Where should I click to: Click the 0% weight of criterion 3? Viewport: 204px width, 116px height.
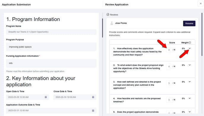click(x=183, y=82)
